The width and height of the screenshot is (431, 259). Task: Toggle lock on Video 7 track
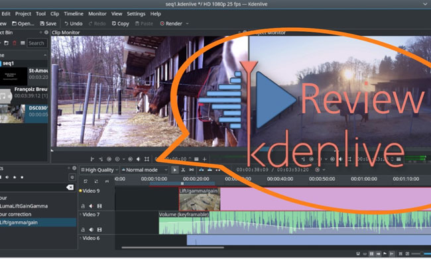tap(83, 230)
